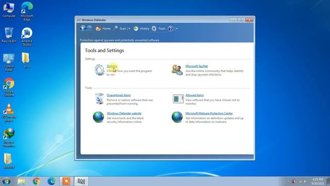The image size is (330, 186).
Task: Select the Google Chrome desktop shortcut
Action: (x=9, y=87)
